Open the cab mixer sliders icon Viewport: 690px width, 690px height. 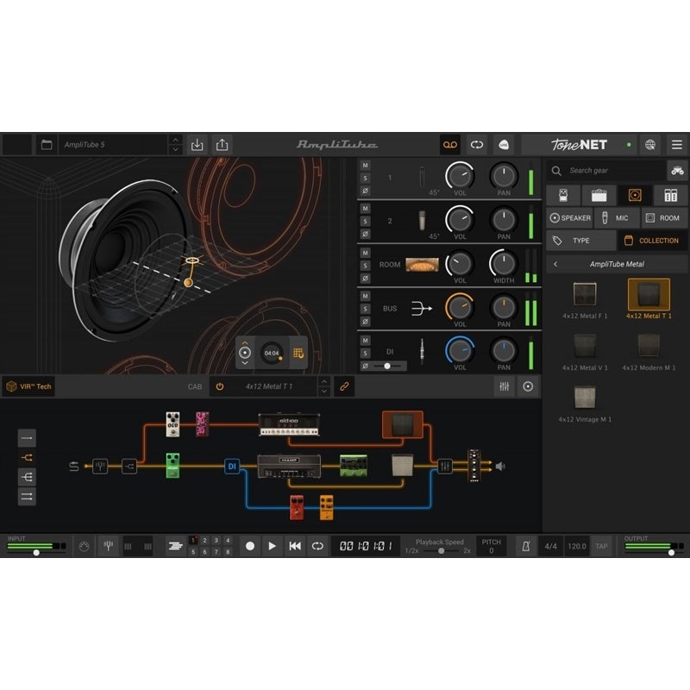pyautogui.click(x=505, y=386)
